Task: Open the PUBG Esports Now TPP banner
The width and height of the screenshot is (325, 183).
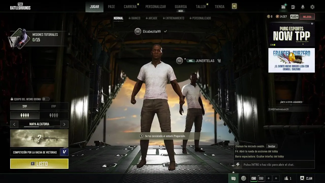Action: click(291, 34)
